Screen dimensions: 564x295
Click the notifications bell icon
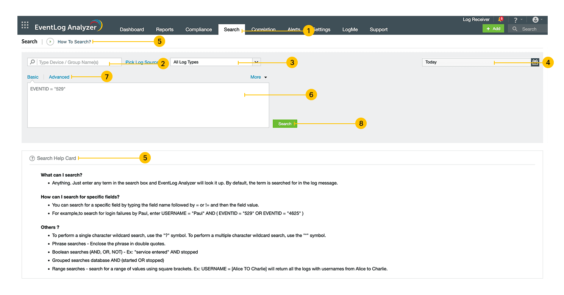(x=501, y=19)
